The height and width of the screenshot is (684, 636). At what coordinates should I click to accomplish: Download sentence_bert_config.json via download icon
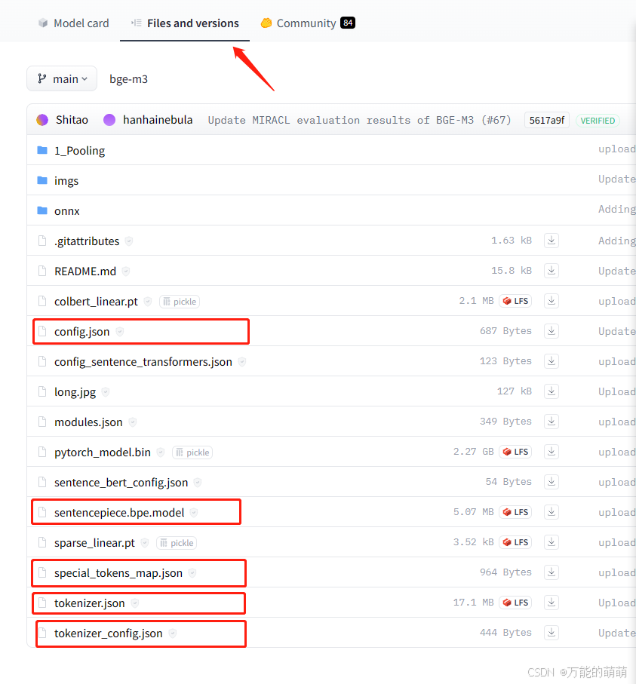[x=552, y=482]
